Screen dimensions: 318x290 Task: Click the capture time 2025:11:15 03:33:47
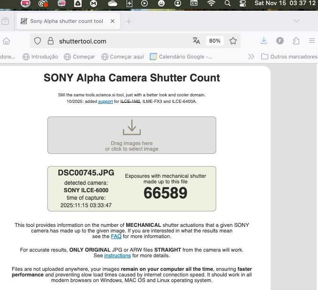pyautogui.click(x=86, y=205)
